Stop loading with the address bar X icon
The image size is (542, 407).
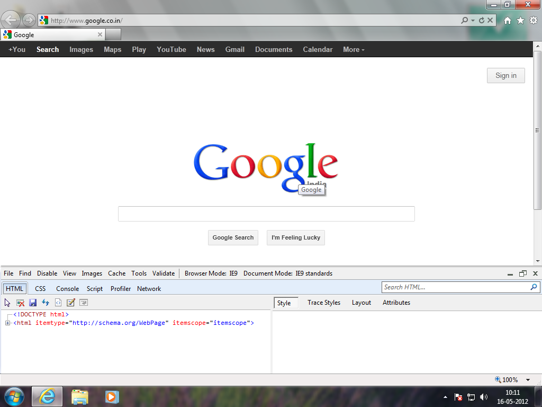tap(490, 21)
